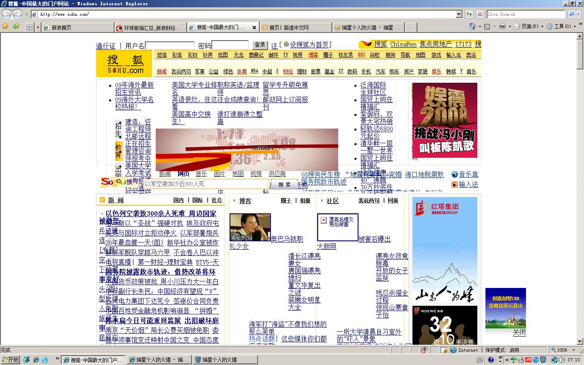This screenshot has height=365, width=584.
Task: Select the 音乐 tab above the Sogou search box
Action: [201, 174]
